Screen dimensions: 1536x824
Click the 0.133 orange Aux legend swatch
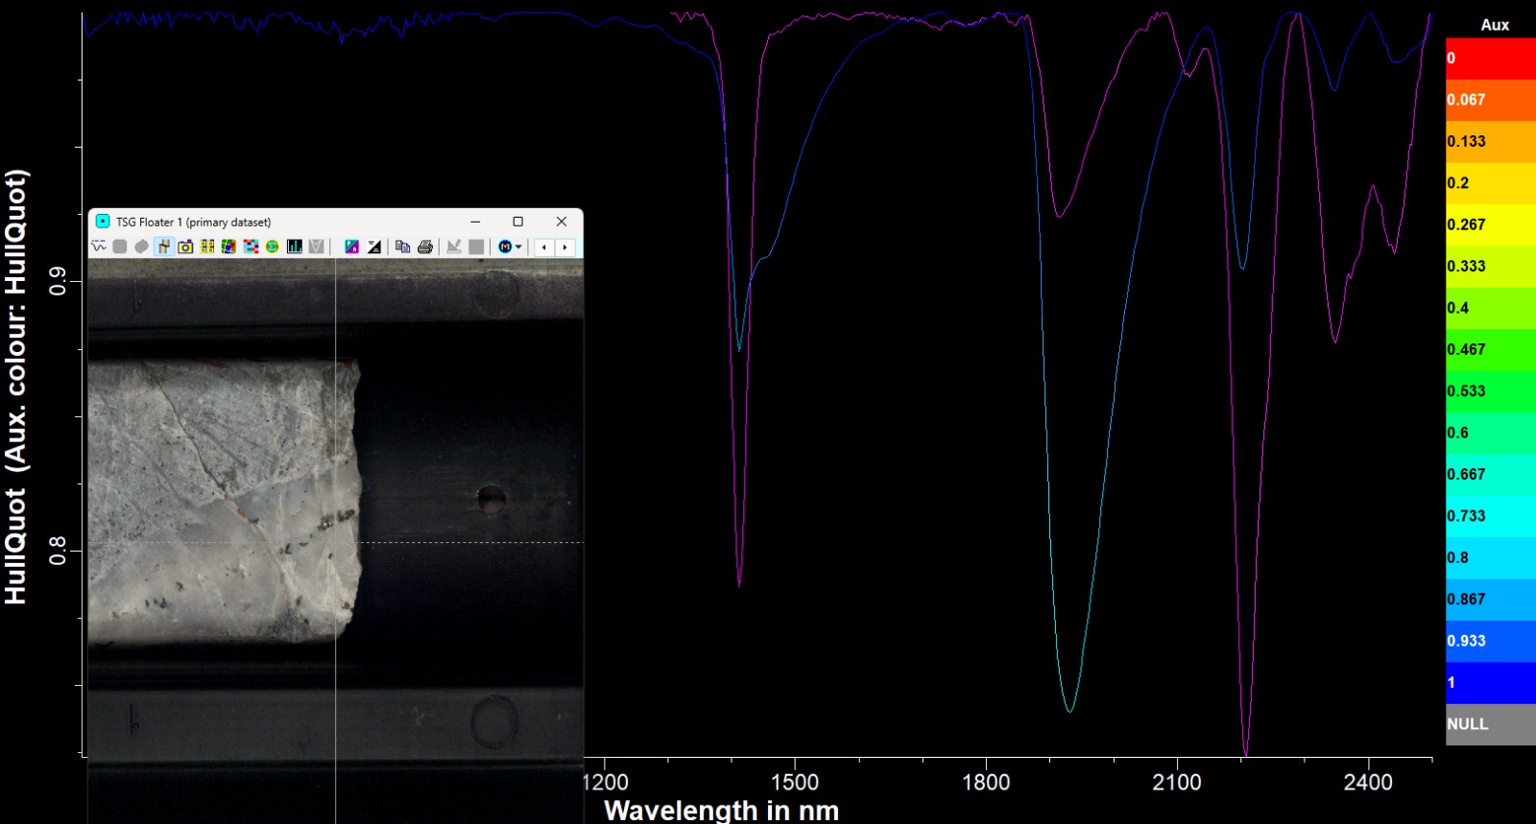[x=1491, y=141]
